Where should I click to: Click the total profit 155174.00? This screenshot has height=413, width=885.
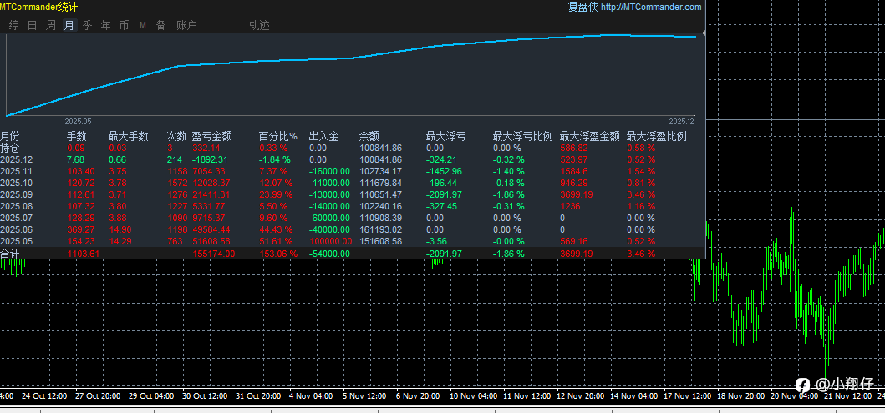(x=214, y=254)
